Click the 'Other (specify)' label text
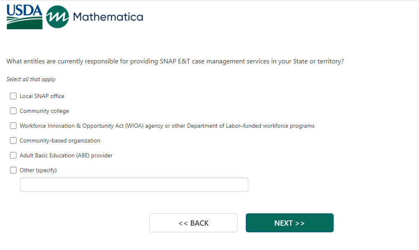419x250 pixels. tap(38, 170)
